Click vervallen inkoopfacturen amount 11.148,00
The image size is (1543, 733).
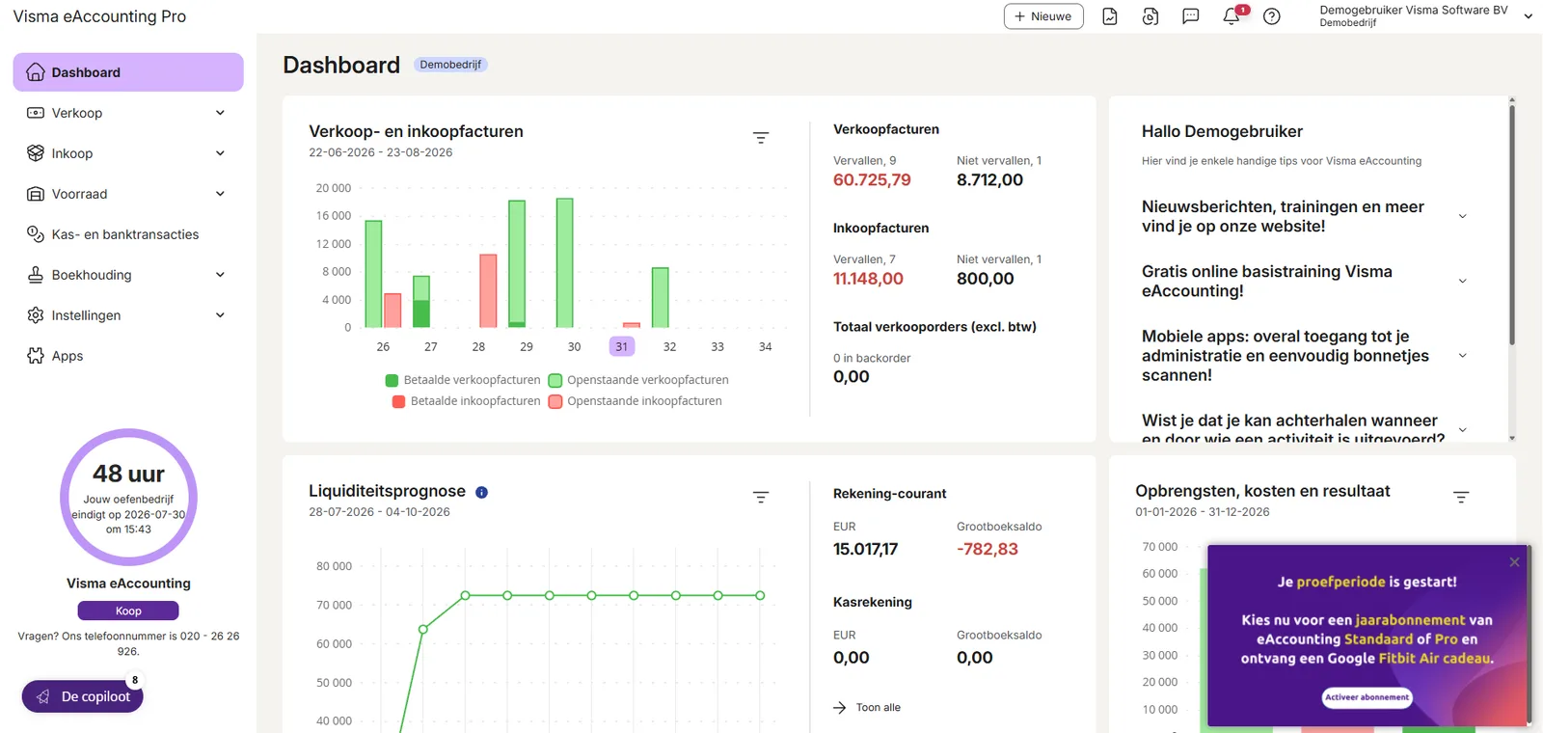(868, 279)
